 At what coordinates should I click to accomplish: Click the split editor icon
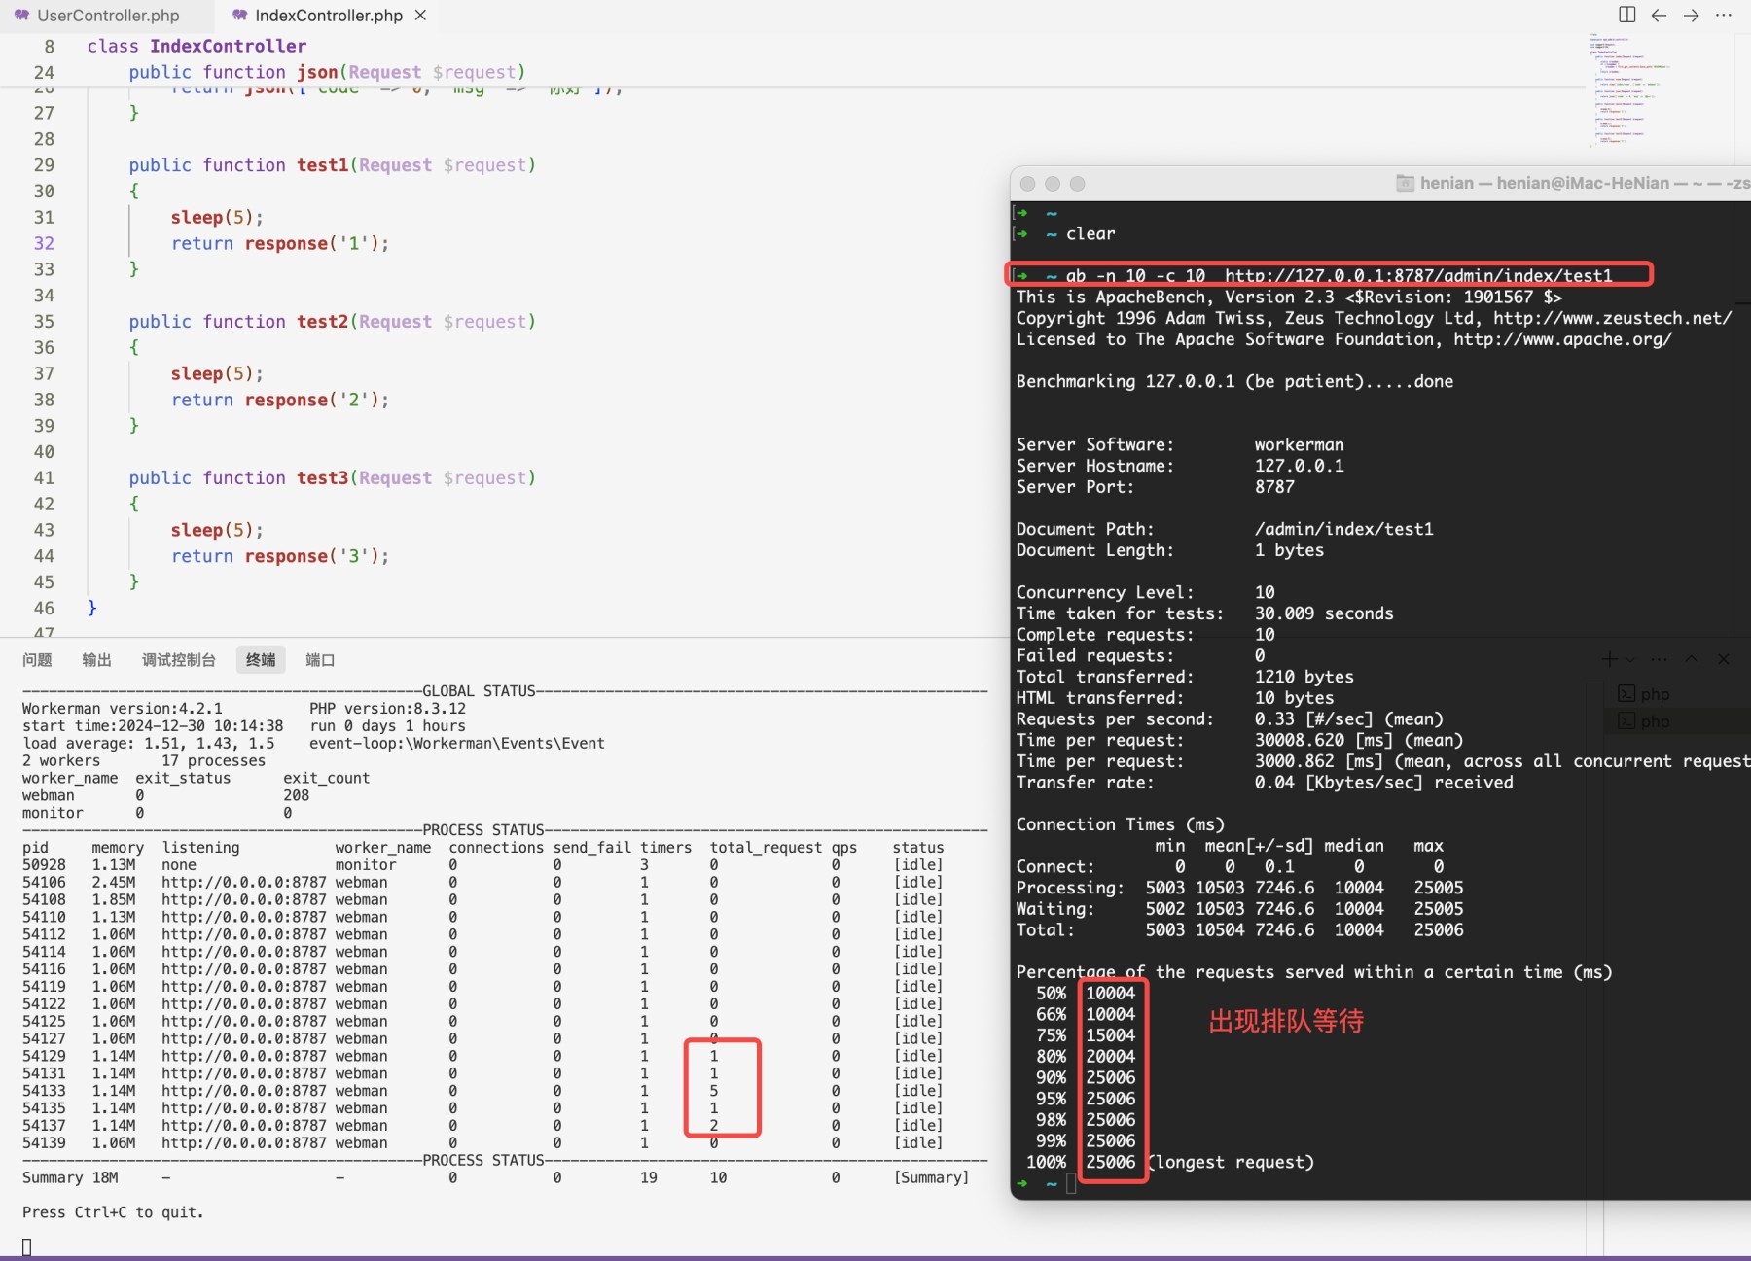1627,15
